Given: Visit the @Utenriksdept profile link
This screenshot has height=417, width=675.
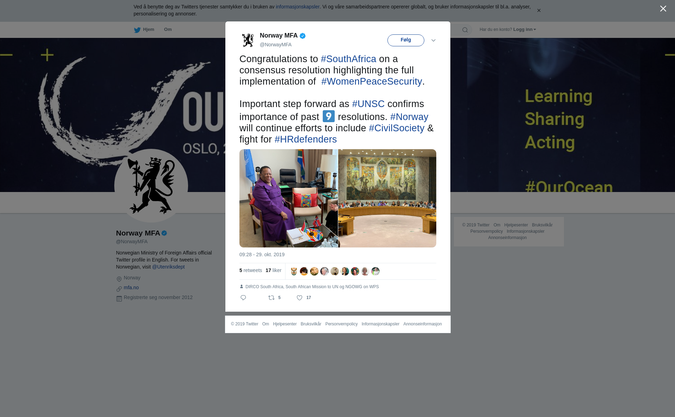Looking at the screenshot, I should (x=168, y=267).
